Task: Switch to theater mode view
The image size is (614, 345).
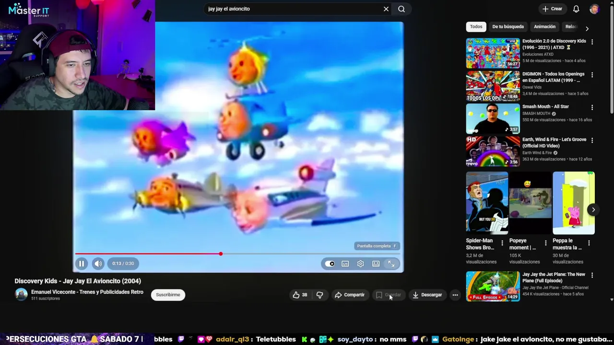Action: coord(376,264)
